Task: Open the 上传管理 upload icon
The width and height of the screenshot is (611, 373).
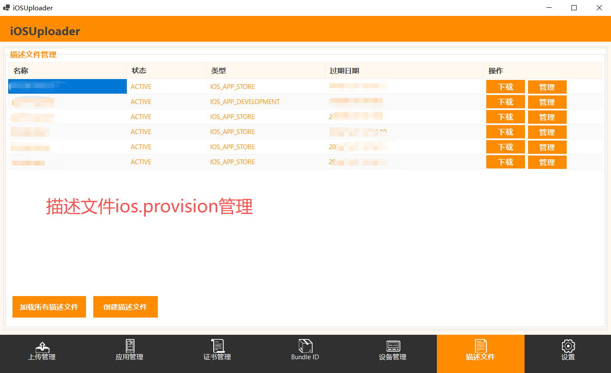Action: pyautogui.click(x=42, y=346)
